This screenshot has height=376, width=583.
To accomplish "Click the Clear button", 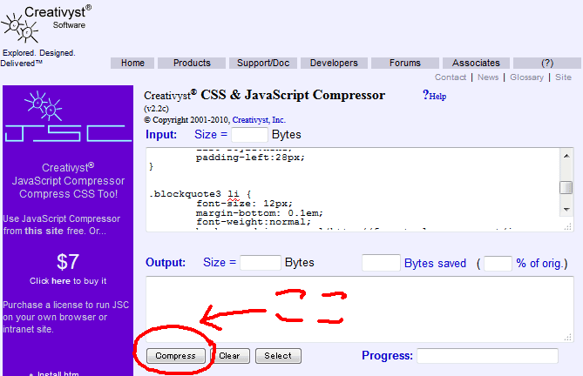I will [x=229, y=356].
